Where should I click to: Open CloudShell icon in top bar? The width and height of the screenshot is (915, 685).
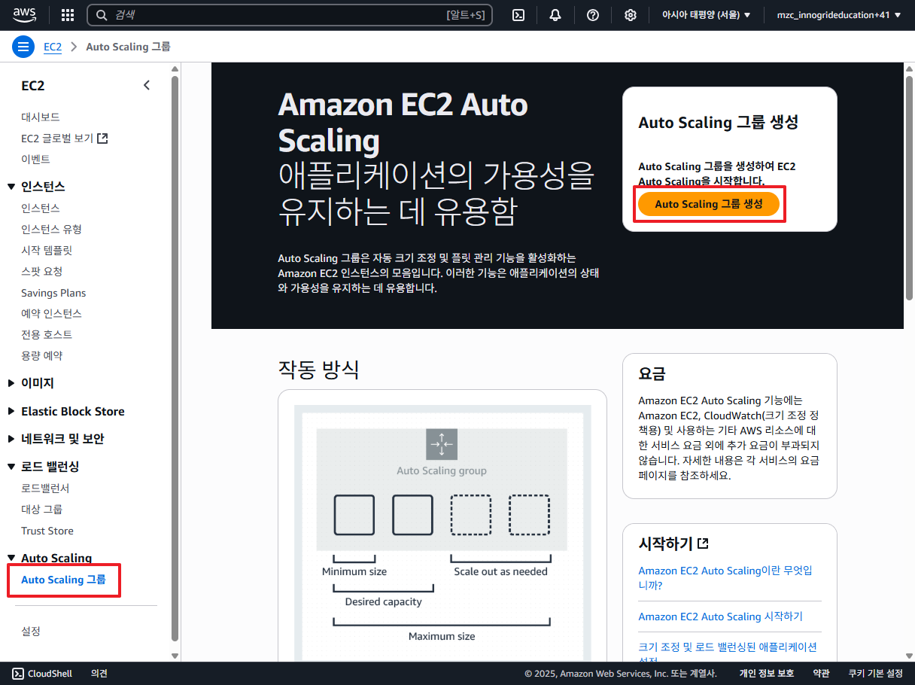pyautogui.click(x=518, y=15)
